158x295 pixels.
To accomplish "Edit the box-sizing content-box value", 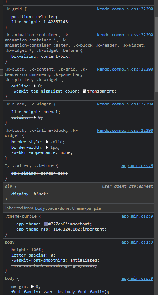I will pos(55,56).
